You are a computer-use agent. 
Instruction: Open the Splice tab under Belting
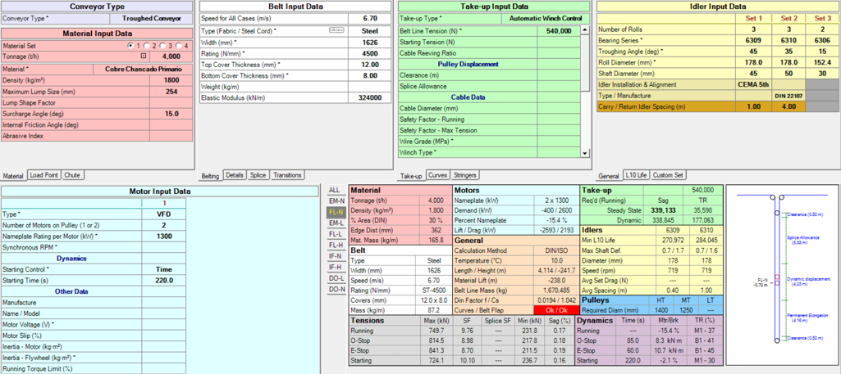(258, 175)
